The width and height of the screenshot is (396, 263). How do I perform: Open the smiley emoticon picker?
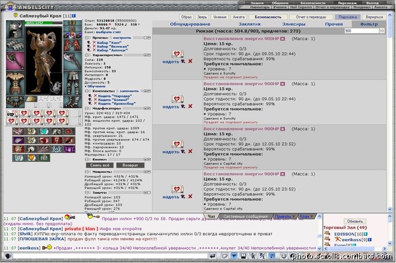point(284,256)
